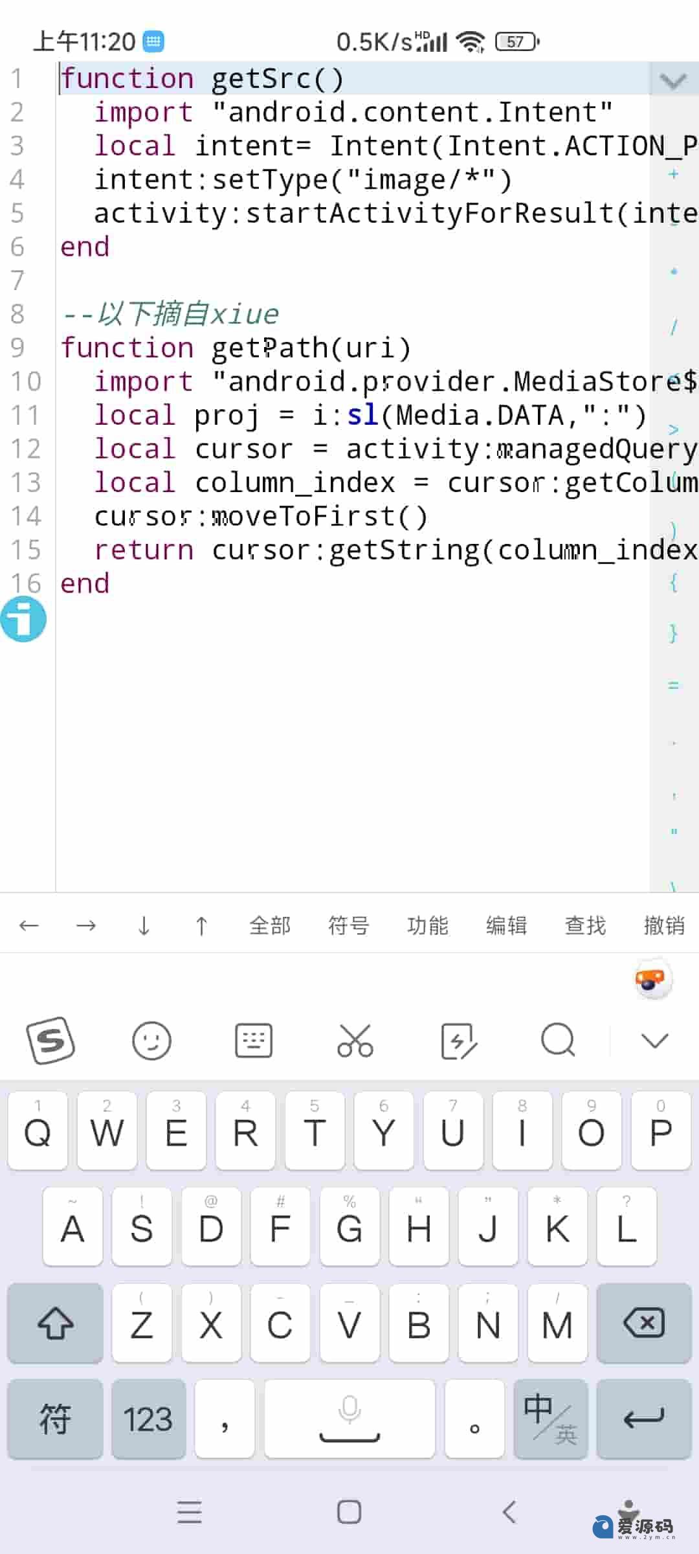Insert the right brace from side bar

[674, 633]
